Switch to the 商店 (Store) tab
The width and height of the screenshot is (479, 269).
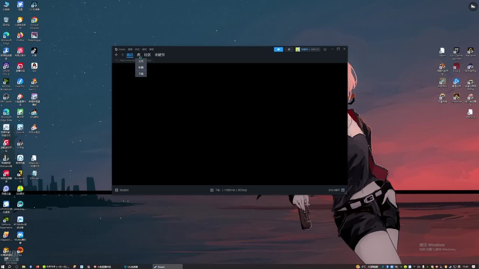click(x=129, y=55)
